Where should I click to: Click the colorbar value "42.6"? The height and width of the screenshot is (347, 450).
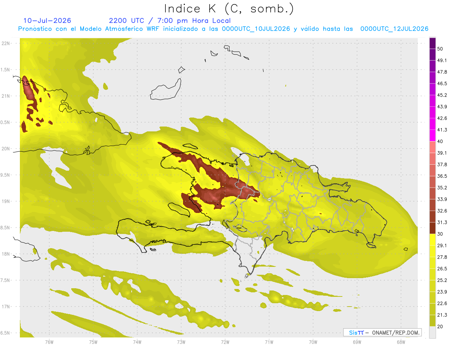[442, 118]
